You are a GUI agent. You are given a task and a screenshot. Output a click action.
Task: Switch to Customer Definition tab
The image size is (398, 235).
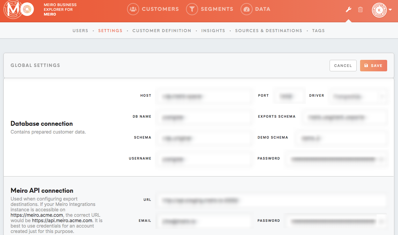[162, 31]
